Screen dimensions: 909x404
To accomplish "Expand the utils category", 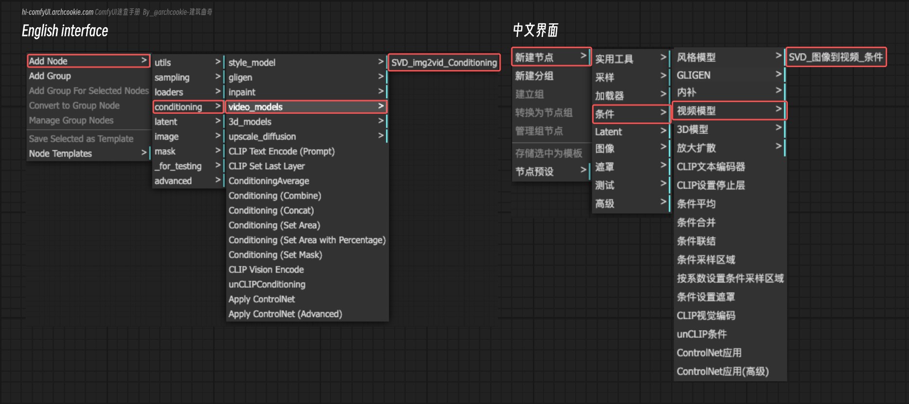I will coord(188,62).
